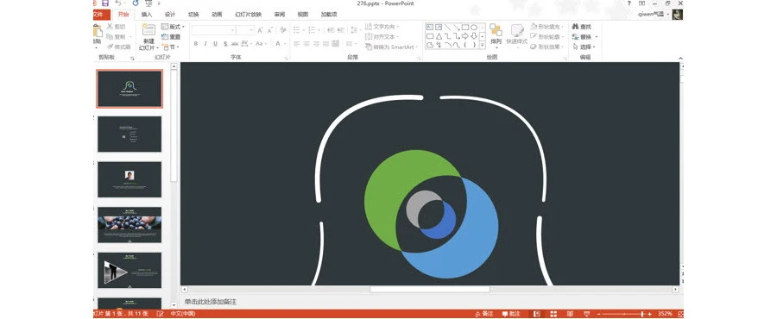Viewport: 777px width, 319px height.
Task: Select the blueberries photo slide thumbnail
Action: (129, 225)
